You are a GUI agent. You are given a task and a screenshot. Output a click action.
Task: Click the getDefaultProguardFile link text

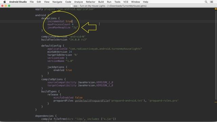[92, 101]
